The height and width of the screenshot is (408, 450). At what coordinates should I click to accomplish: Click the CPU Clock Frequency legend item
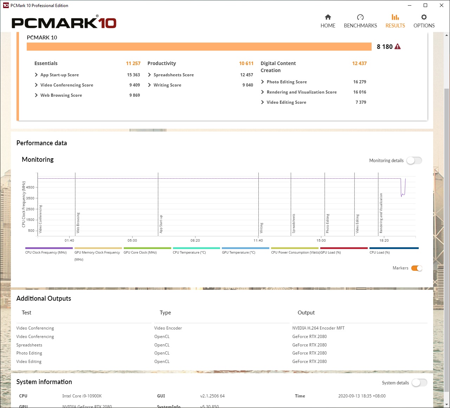point(46,253)
